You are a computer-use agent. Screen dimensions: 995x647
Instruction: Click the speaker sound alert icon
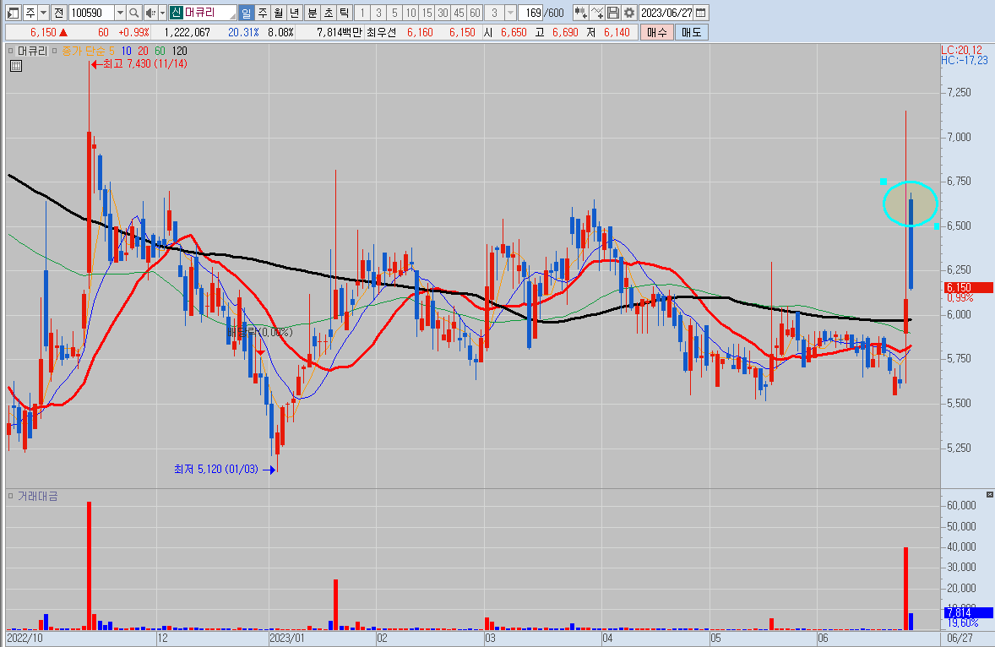pos(150,13)
